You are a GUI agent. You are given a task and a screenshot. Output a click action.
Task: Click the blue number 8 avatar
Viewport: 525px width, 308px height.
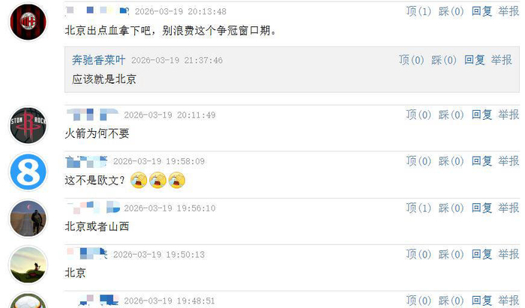pos(28,172)
